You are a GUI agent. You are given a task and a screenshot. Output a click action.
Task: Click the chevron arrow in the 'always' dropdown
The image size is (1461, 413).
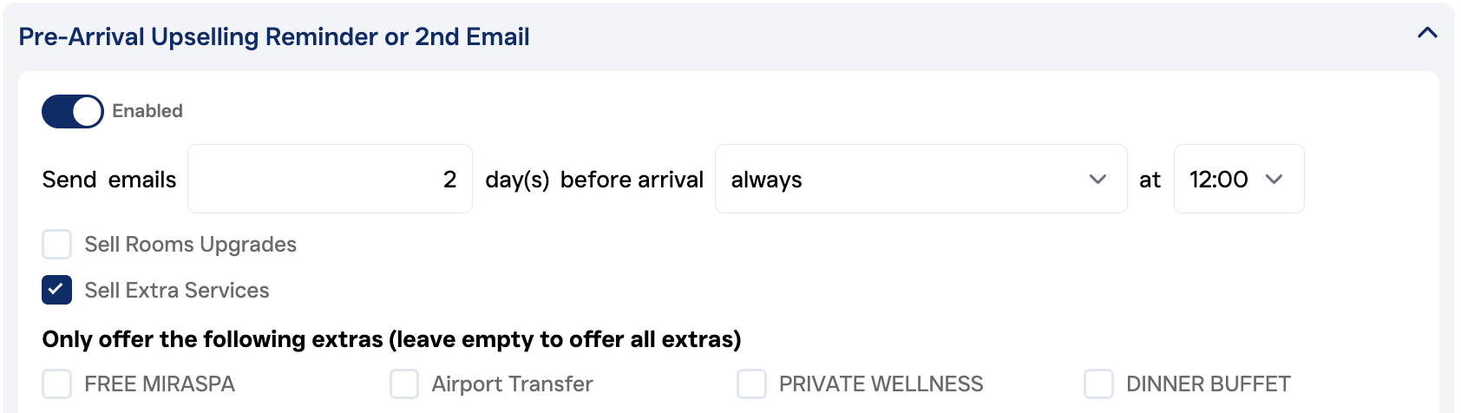tap(1097, 180)
